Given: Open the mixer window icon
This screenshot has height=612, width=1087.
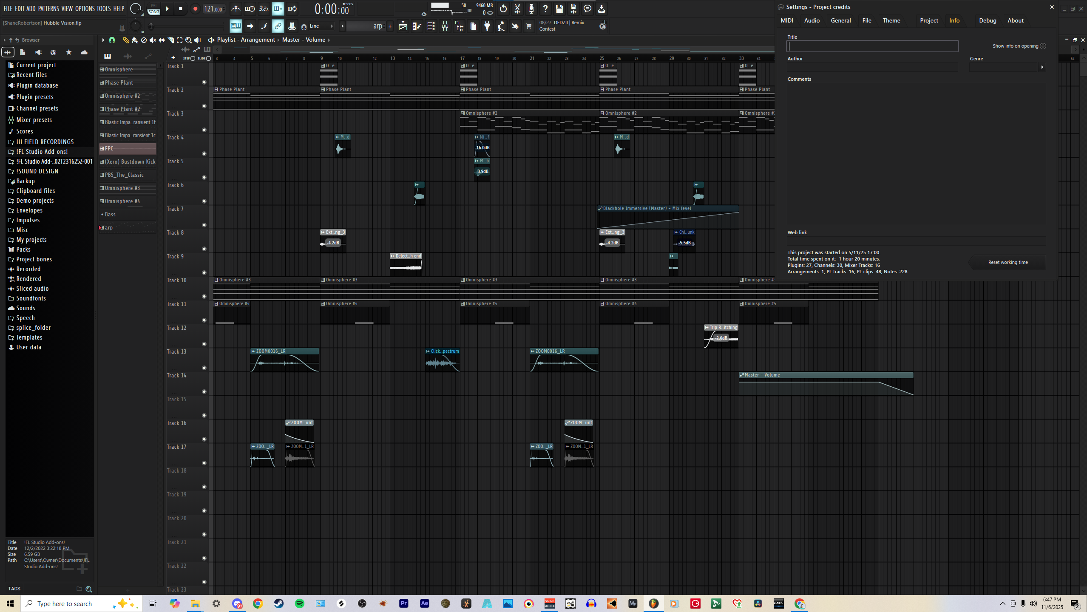Looking at the screenshot, I should [x=445, y=26].
